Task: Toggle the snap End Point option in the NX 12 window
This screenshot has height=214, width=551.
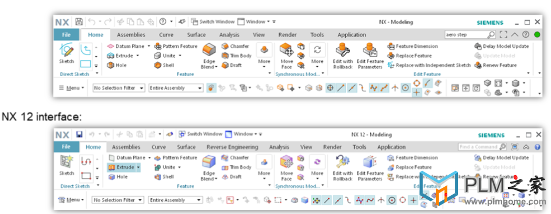Action: pyautogui.click(x=327, y=200)
